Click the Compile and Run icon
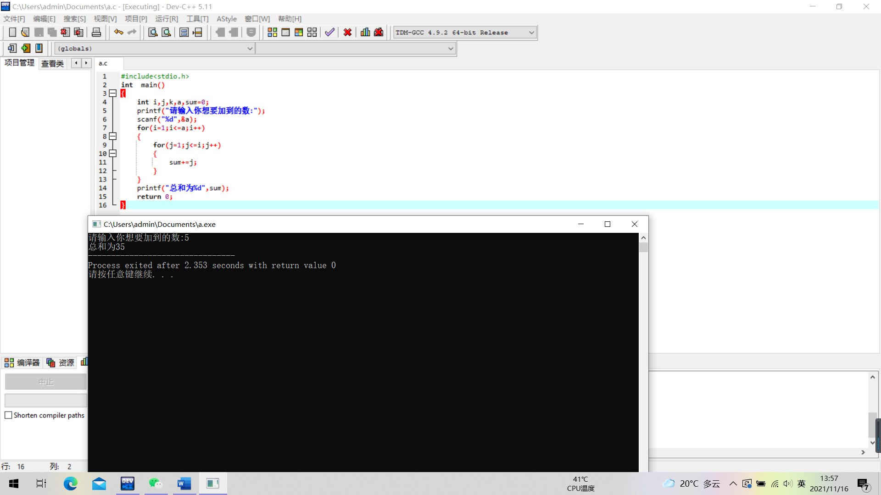 point(299,32)
